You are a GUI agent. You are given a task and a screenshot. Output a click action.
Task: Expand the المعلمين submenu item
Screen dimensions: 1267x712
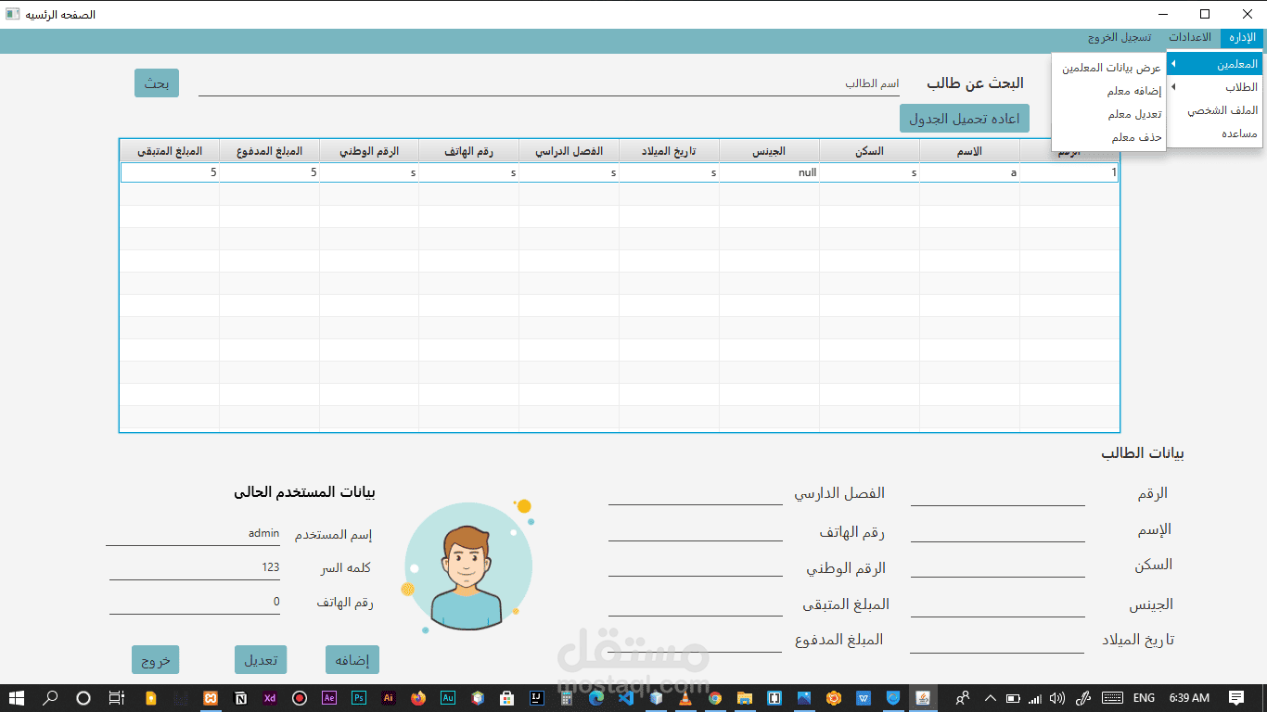coord(1216,64)
